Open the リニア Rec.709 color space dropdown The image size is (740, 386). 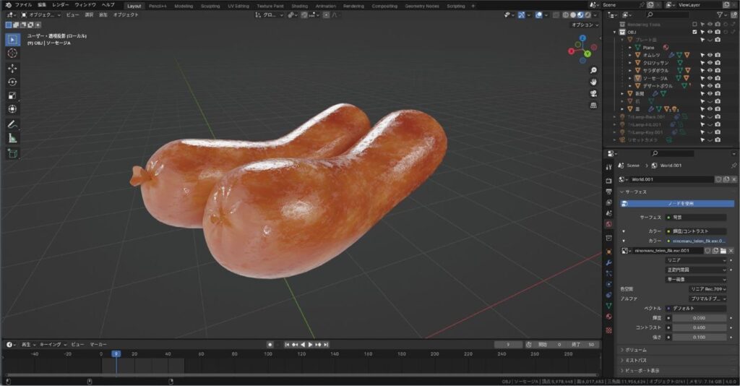[x=707, y=289]
